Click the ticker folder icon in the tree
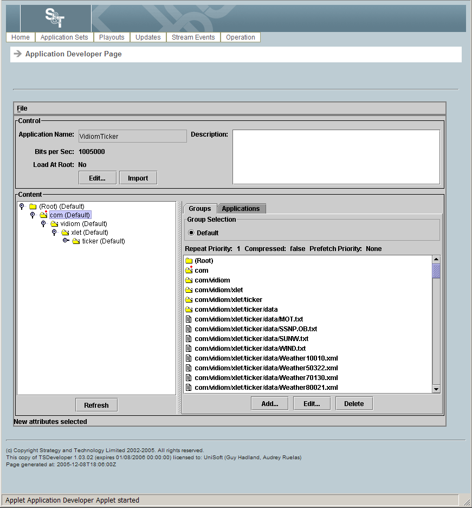 pyautogui.click(x=76, y=241)
